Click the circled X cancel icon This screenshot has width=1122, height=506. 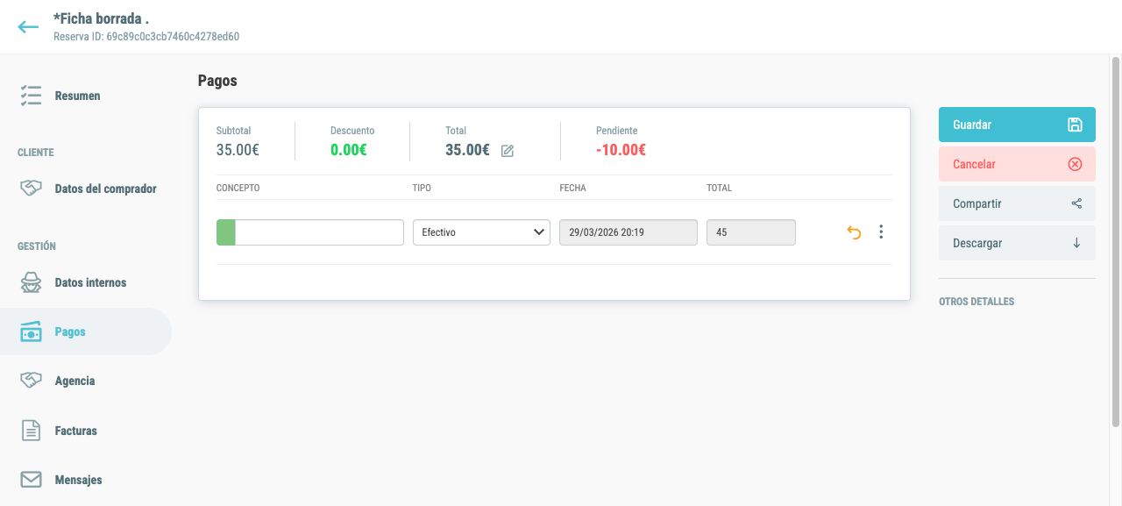[x=1075, y=164]
